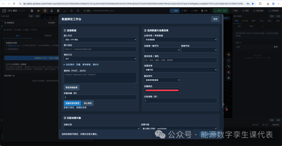This screenshot has width=282, height=146.
Task: Open the 步骤 tab in properties panel
Action: coord(253,21)
